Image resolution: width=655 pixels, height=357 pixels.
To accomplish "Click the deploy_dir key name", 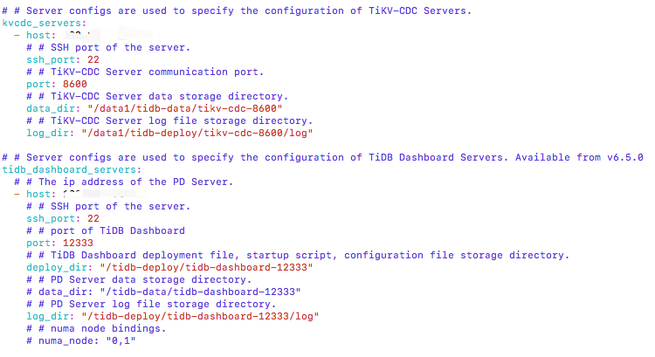I will 59,267.
